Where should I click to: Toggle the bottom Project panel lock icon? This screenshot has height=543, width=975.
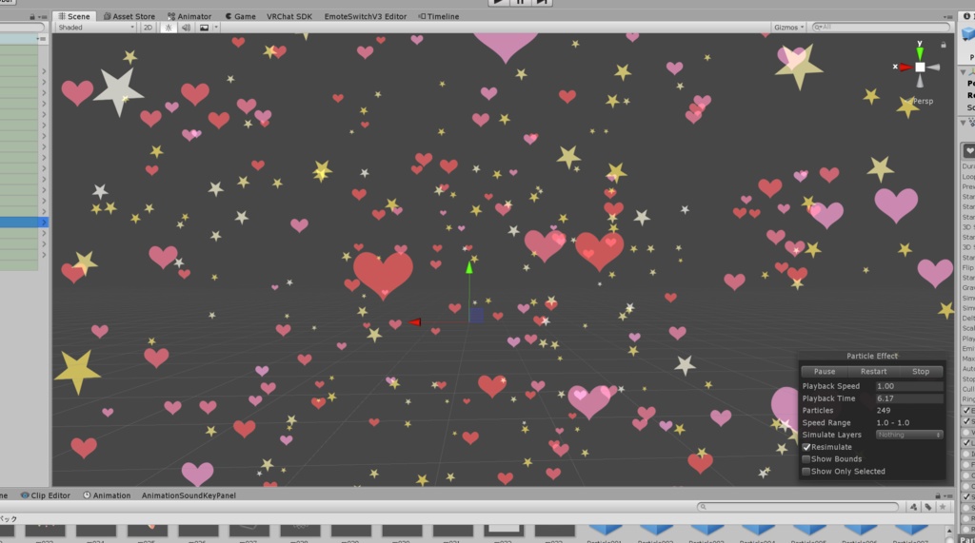tap(938, 495)
